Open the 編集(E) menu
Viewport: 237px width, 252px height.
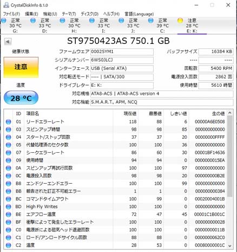point(31,14)
